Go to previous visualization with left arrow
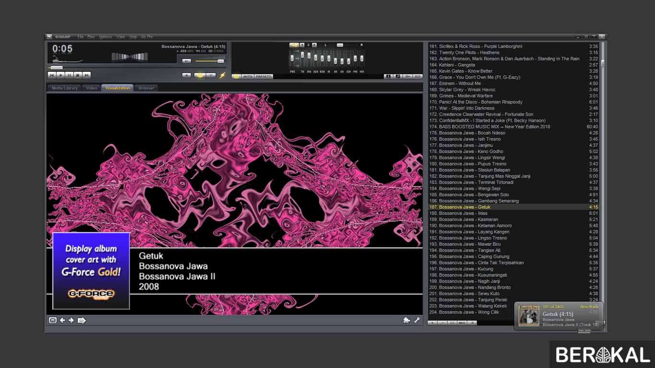 click(62, 320)
